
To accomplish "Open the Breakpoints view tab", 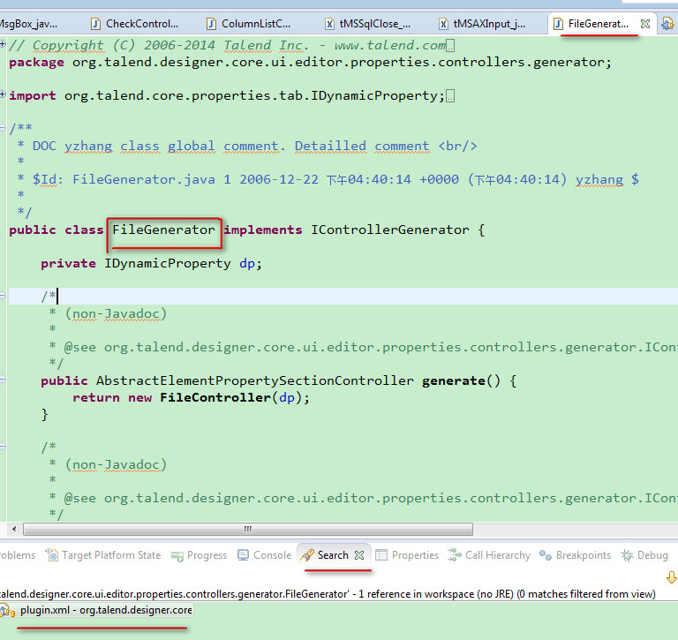I will click(575, 555).
